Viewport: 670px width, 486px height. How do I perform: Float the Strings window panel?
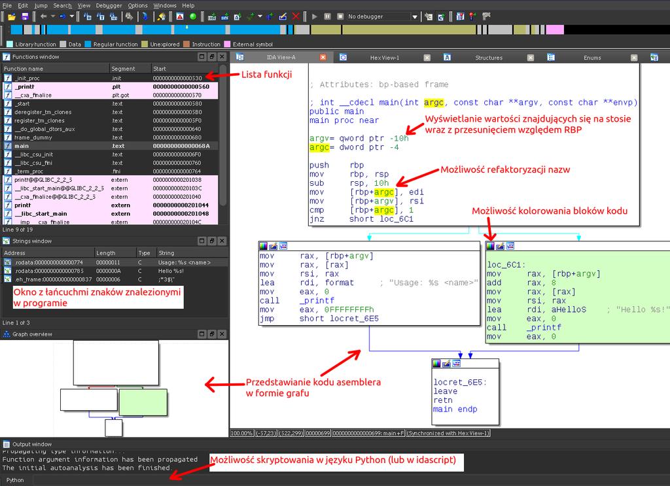pos(212,241)
